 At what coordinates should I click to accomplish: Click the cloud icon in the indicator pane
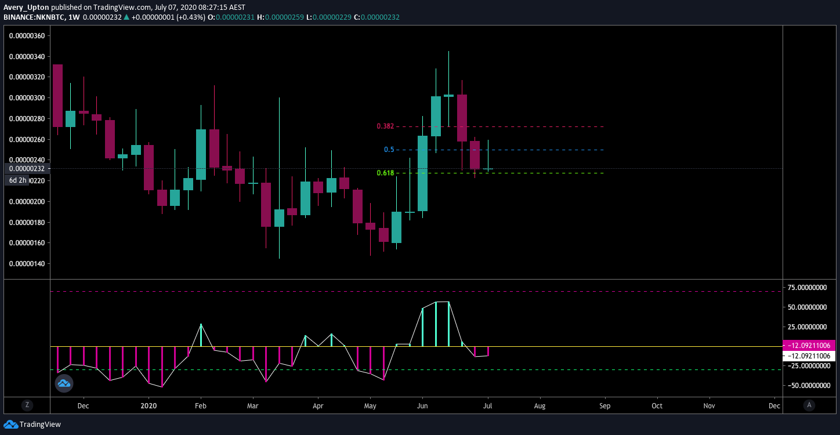(x=63, y=383)
